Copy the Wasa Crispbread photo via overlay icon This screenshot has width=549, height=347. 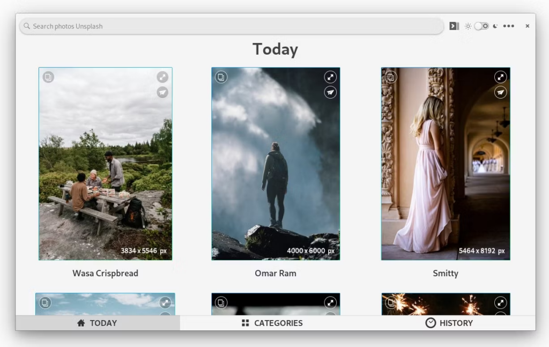(48, 77)
